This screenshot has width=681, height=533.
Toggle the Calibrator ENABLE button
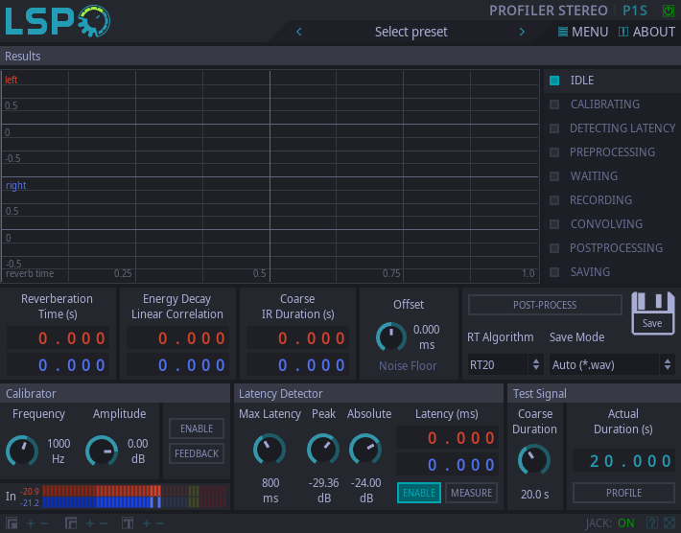pos(197,429)
